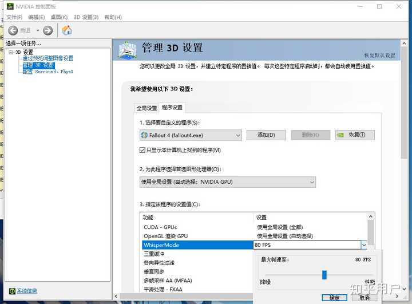Click main panel scroll up arrow
412x304 pixels.
(404, 43)
